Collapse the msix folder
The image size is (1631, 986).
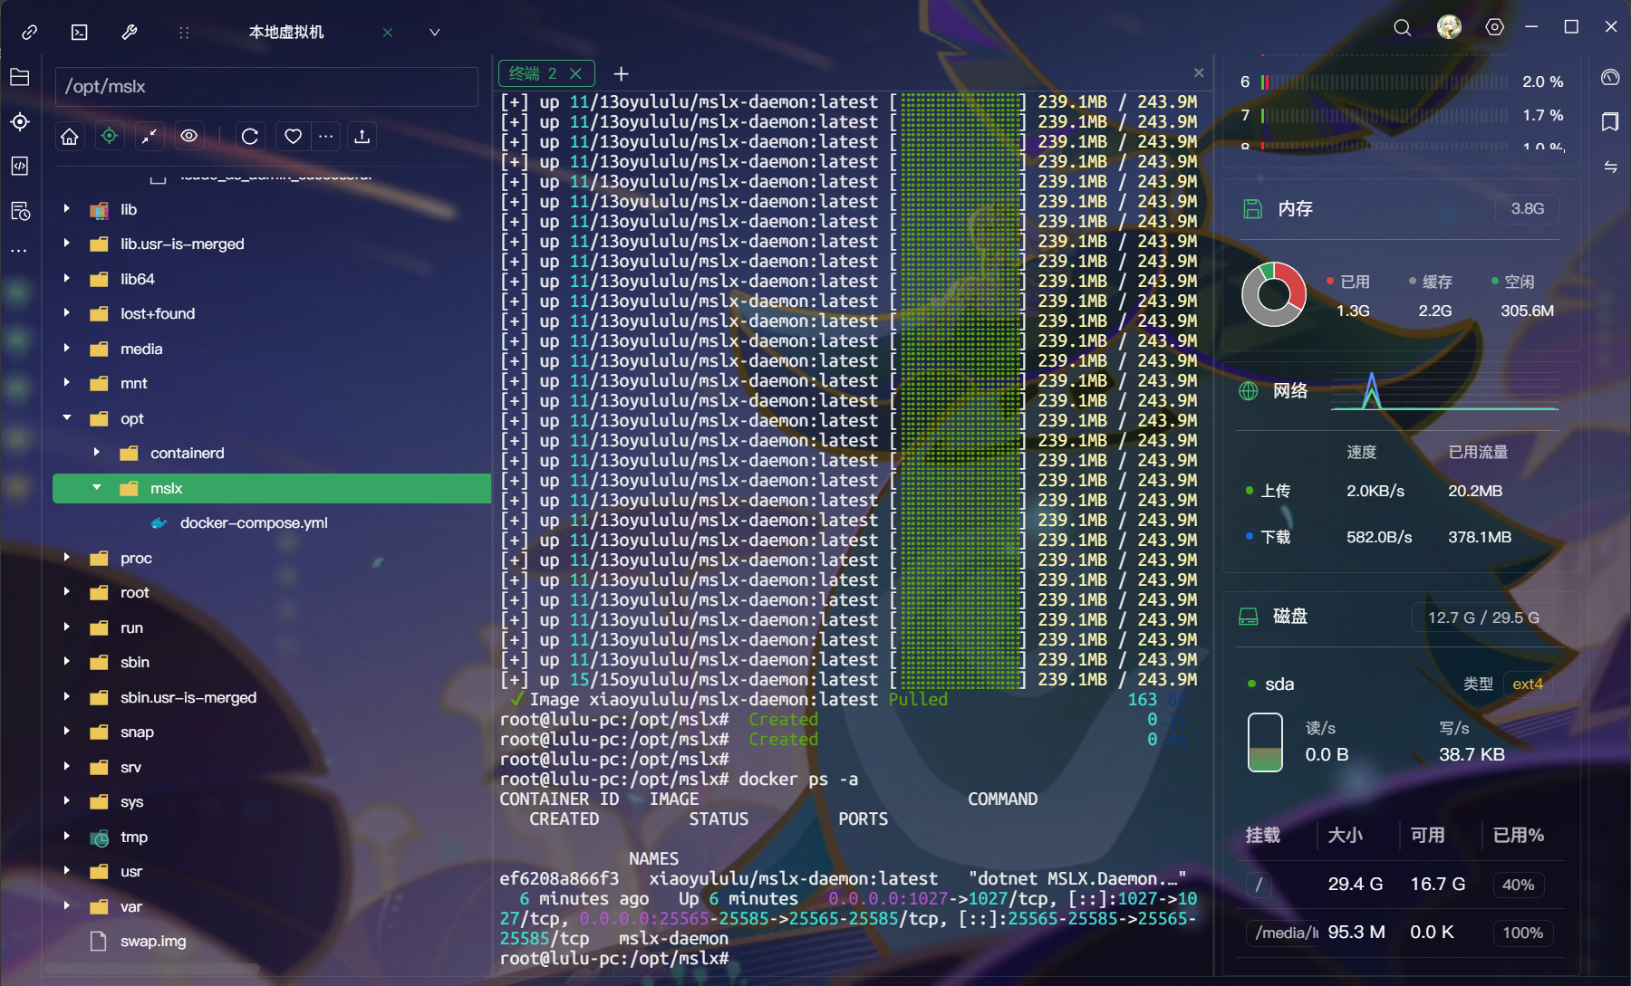tap(97, 488)
